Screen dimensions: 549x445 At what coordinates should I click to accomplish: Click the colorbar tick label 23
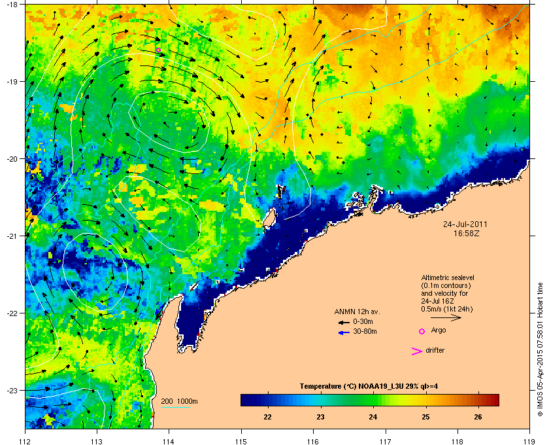tap(320, 417)
